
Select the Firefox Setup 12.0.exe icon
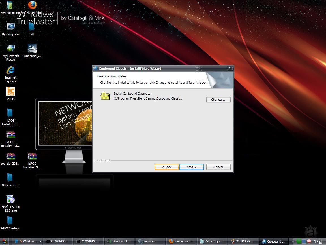10,200
